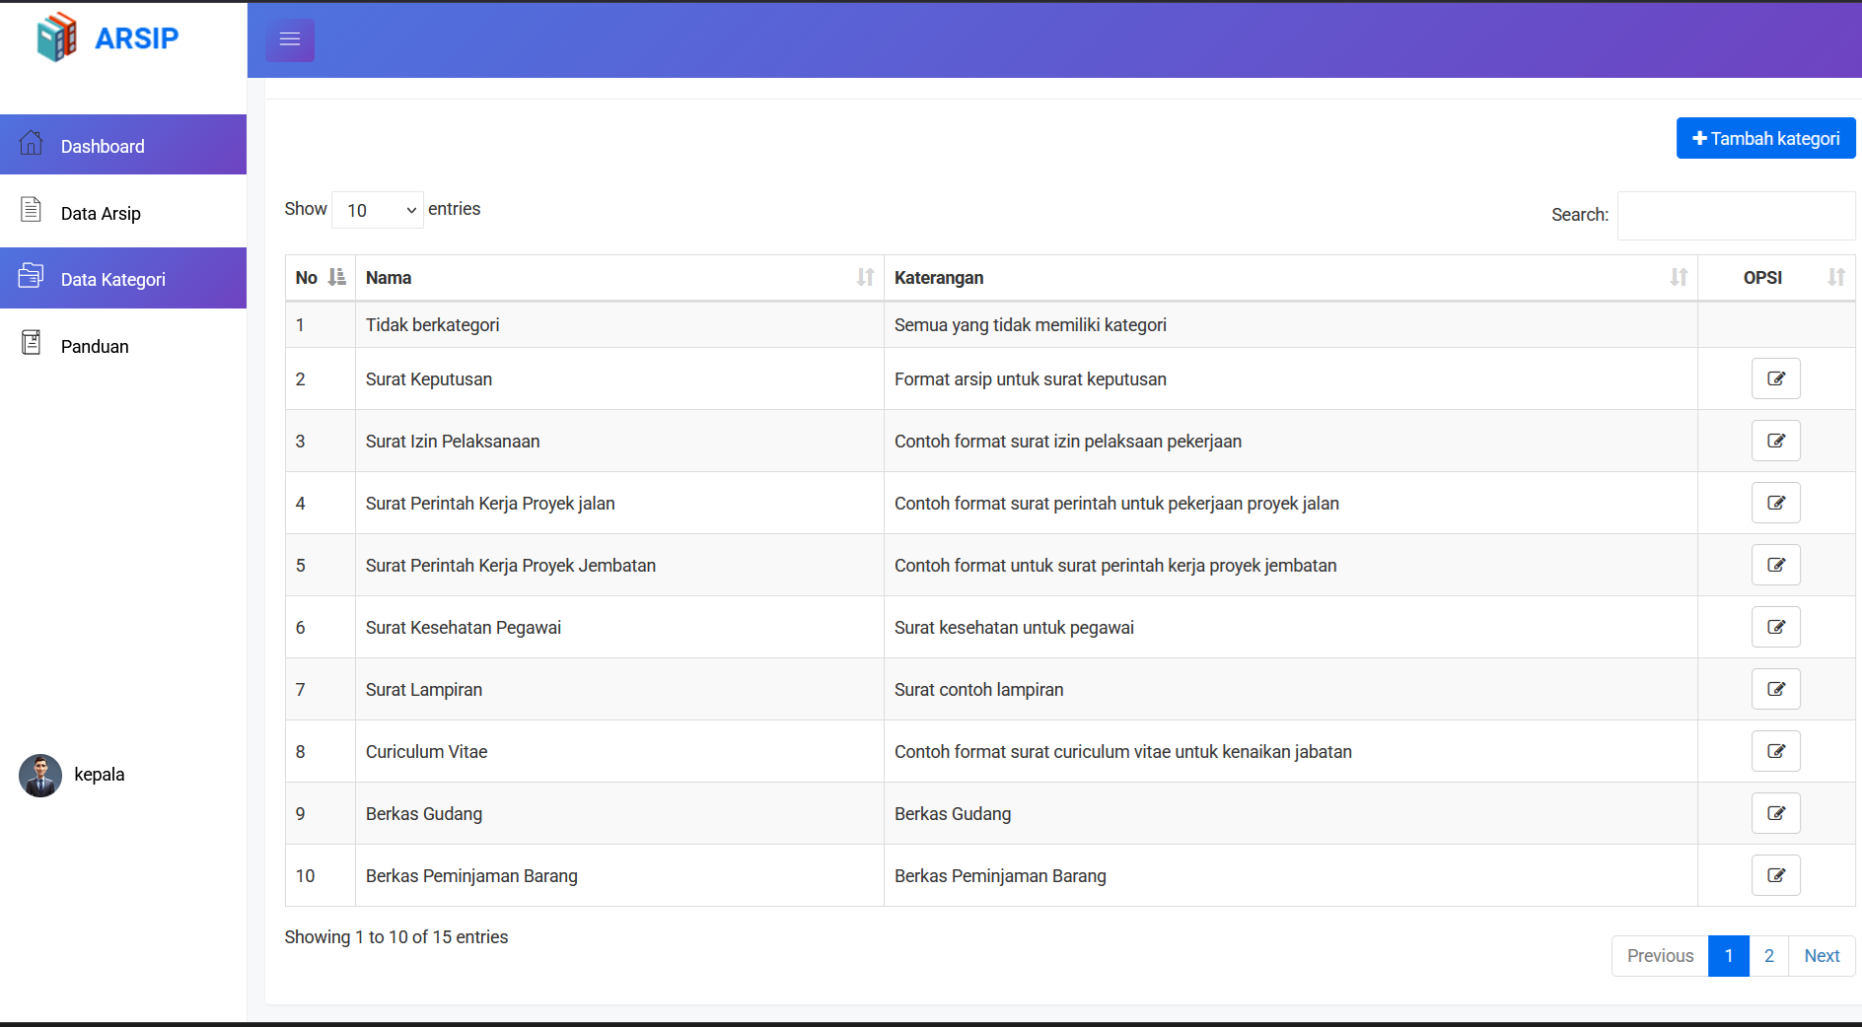Sort table by Katerangan column
Screen dimensions: 1862x1027
(1291, 278)
